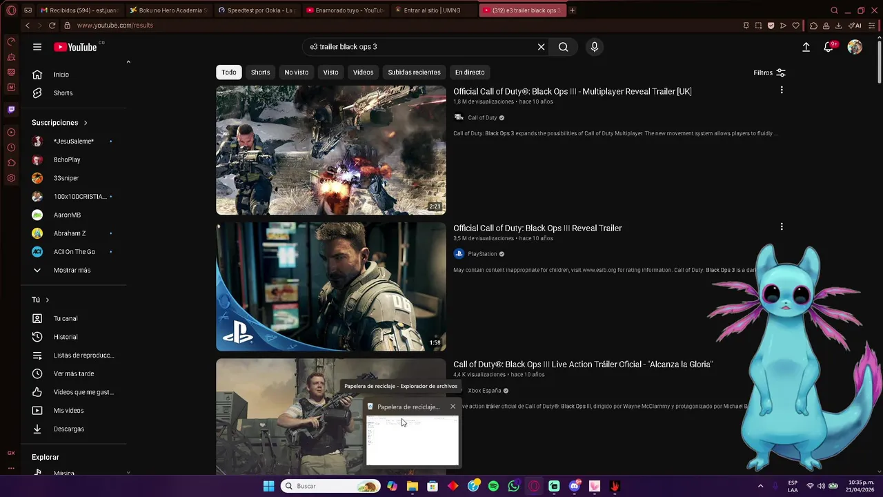Viewport: 883px width, 497px height.
Task: Open Multiplayer Reveal Trailer [UK] video title
Action: 572,91
